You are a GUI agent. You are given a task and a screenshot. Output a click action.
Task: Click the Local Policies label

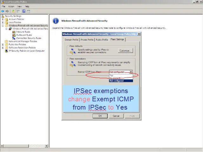(15, 22)
